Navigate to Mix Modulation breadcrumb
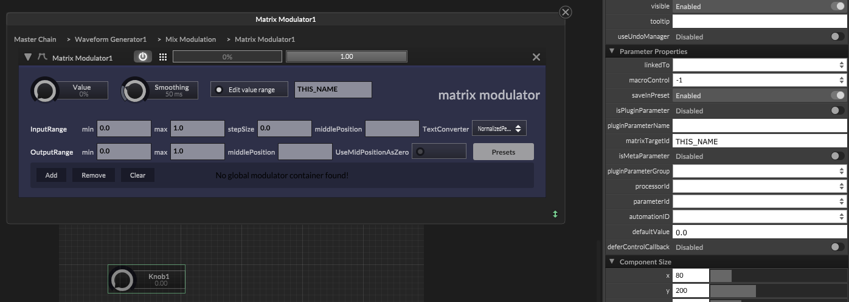Viewport: 849px width, 302px height. [x=191, y=39]
